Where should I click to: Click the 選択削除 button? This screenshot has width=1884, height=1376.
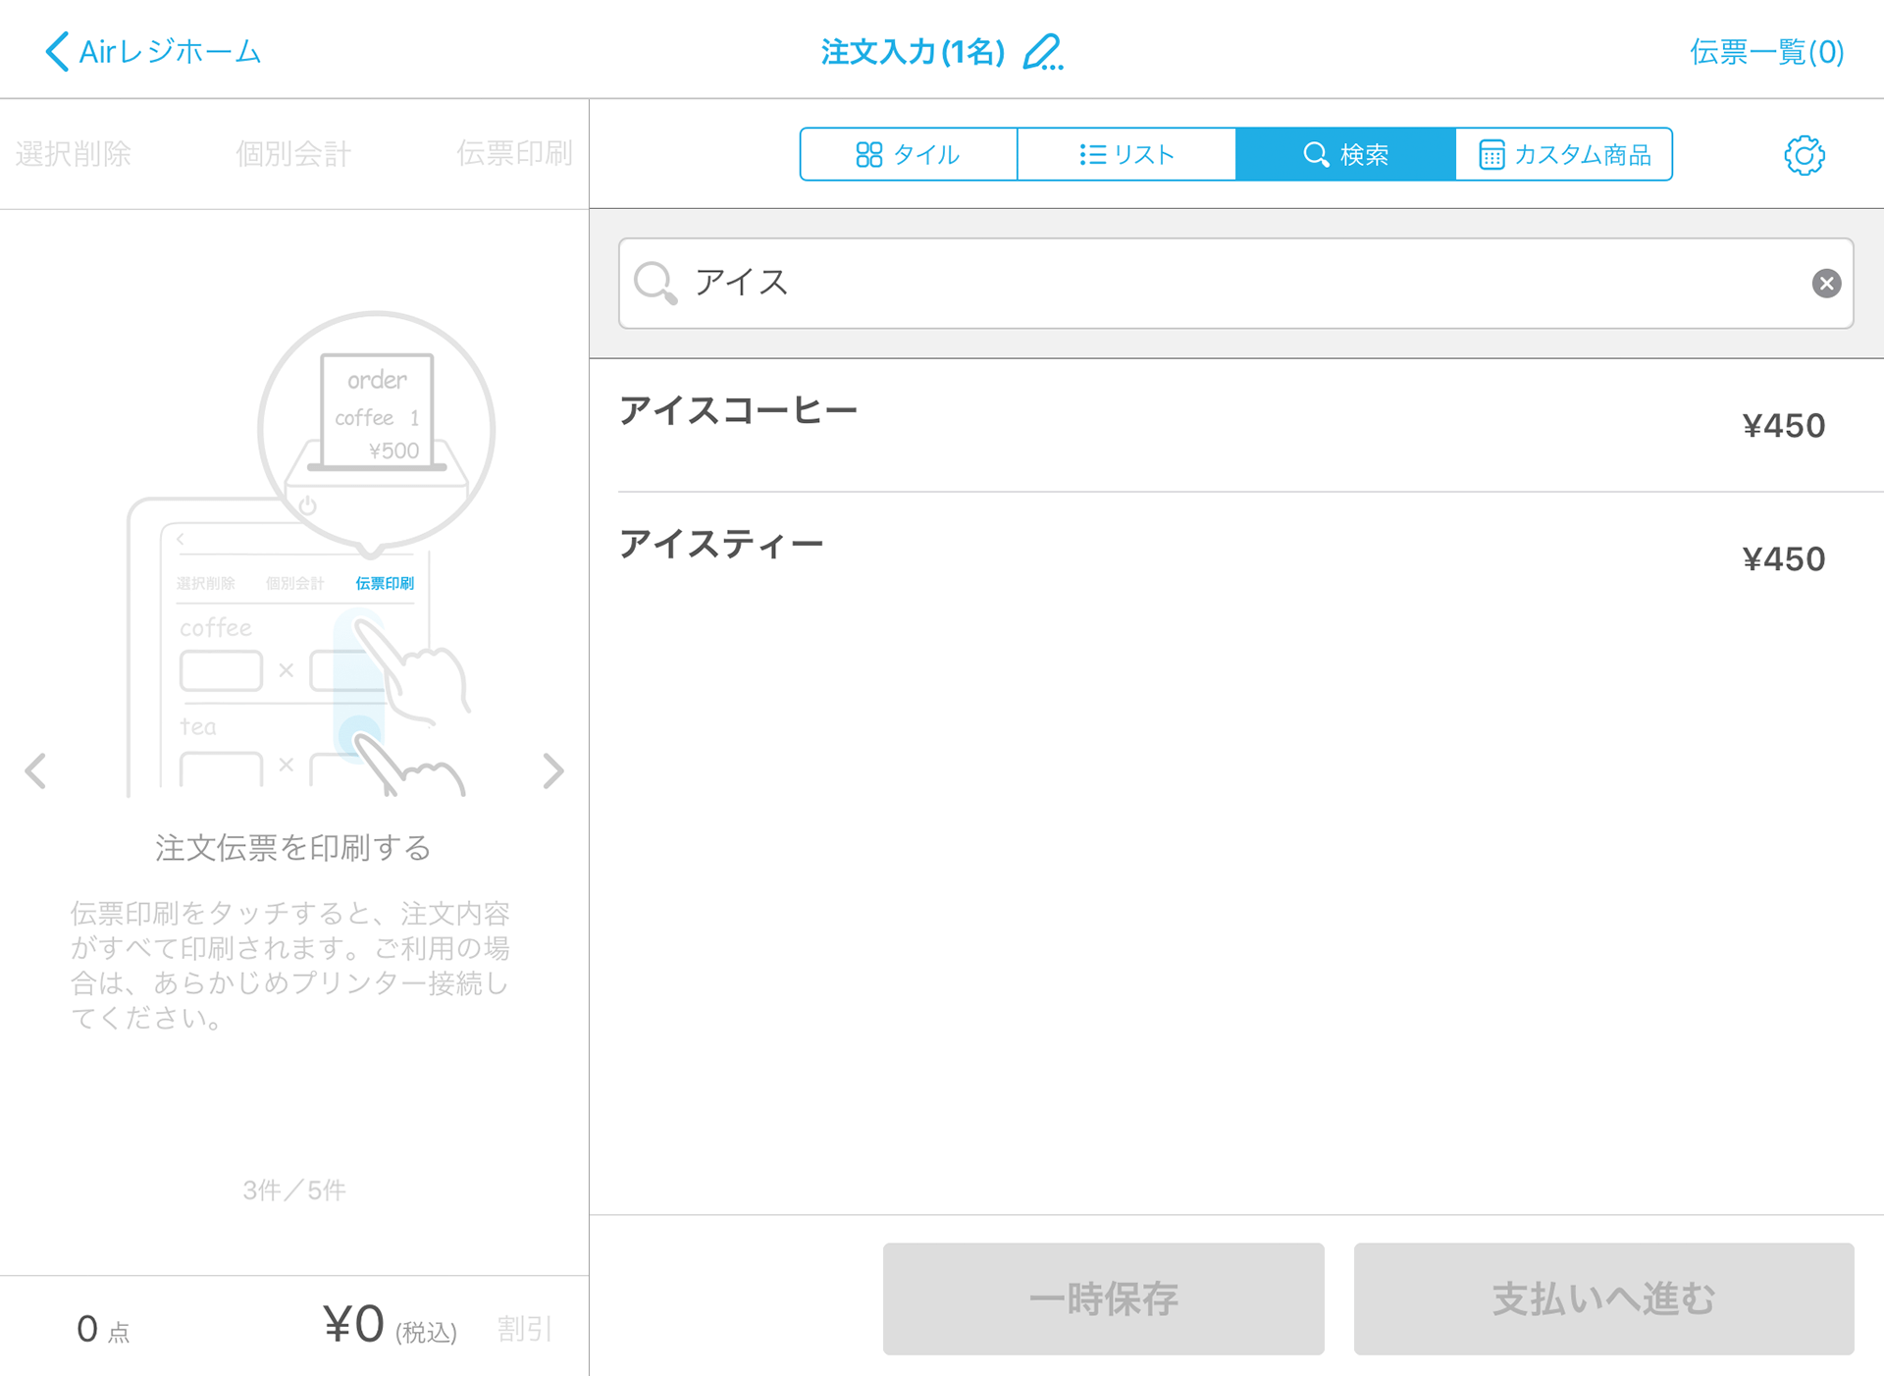[x=74, y=154]
